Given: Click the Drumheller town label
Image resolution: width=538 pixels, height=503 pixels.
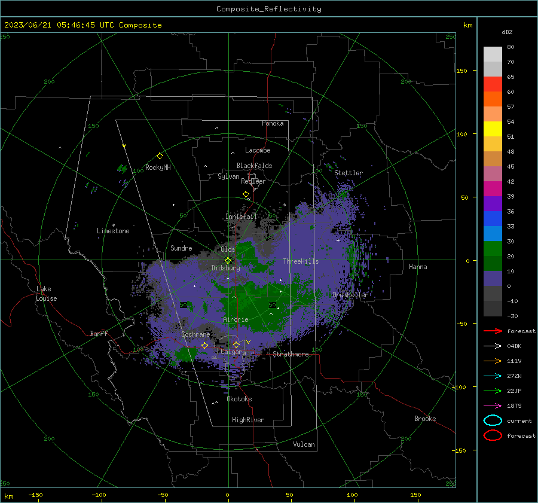Looking at the screenshot, I should (x=350, y=295).
